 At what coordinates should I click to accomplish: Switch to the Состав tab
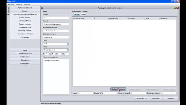point(76,15)
